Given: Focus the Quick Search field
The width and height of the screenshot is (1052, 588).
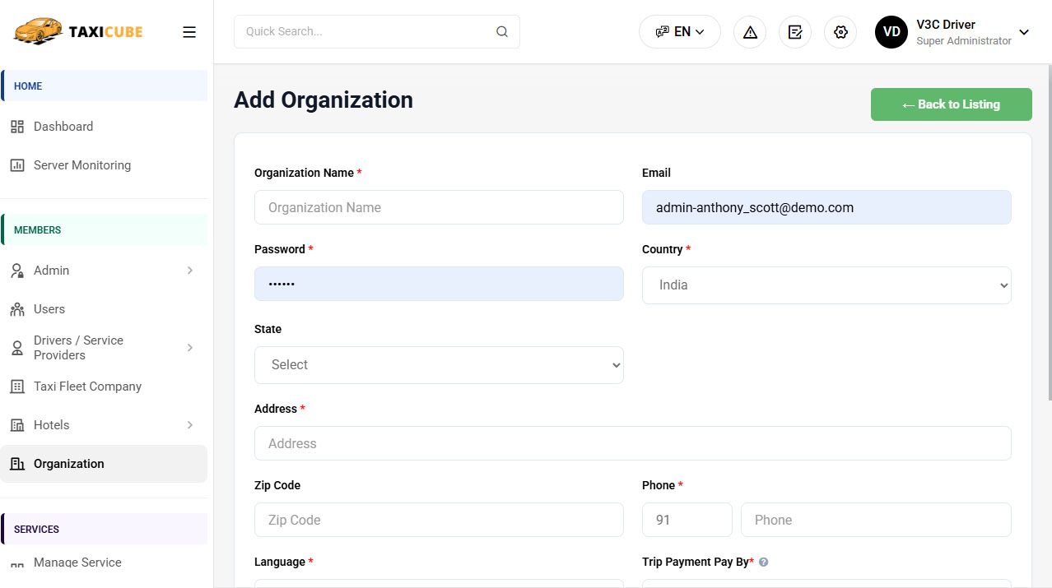Looking at the screenshot, I should click(377, 31).
